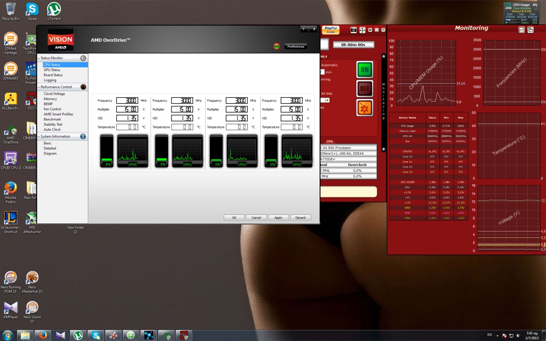
Task: Open the OCCT dropdown arrow menu in the title bar
Action: click(370, 30)
